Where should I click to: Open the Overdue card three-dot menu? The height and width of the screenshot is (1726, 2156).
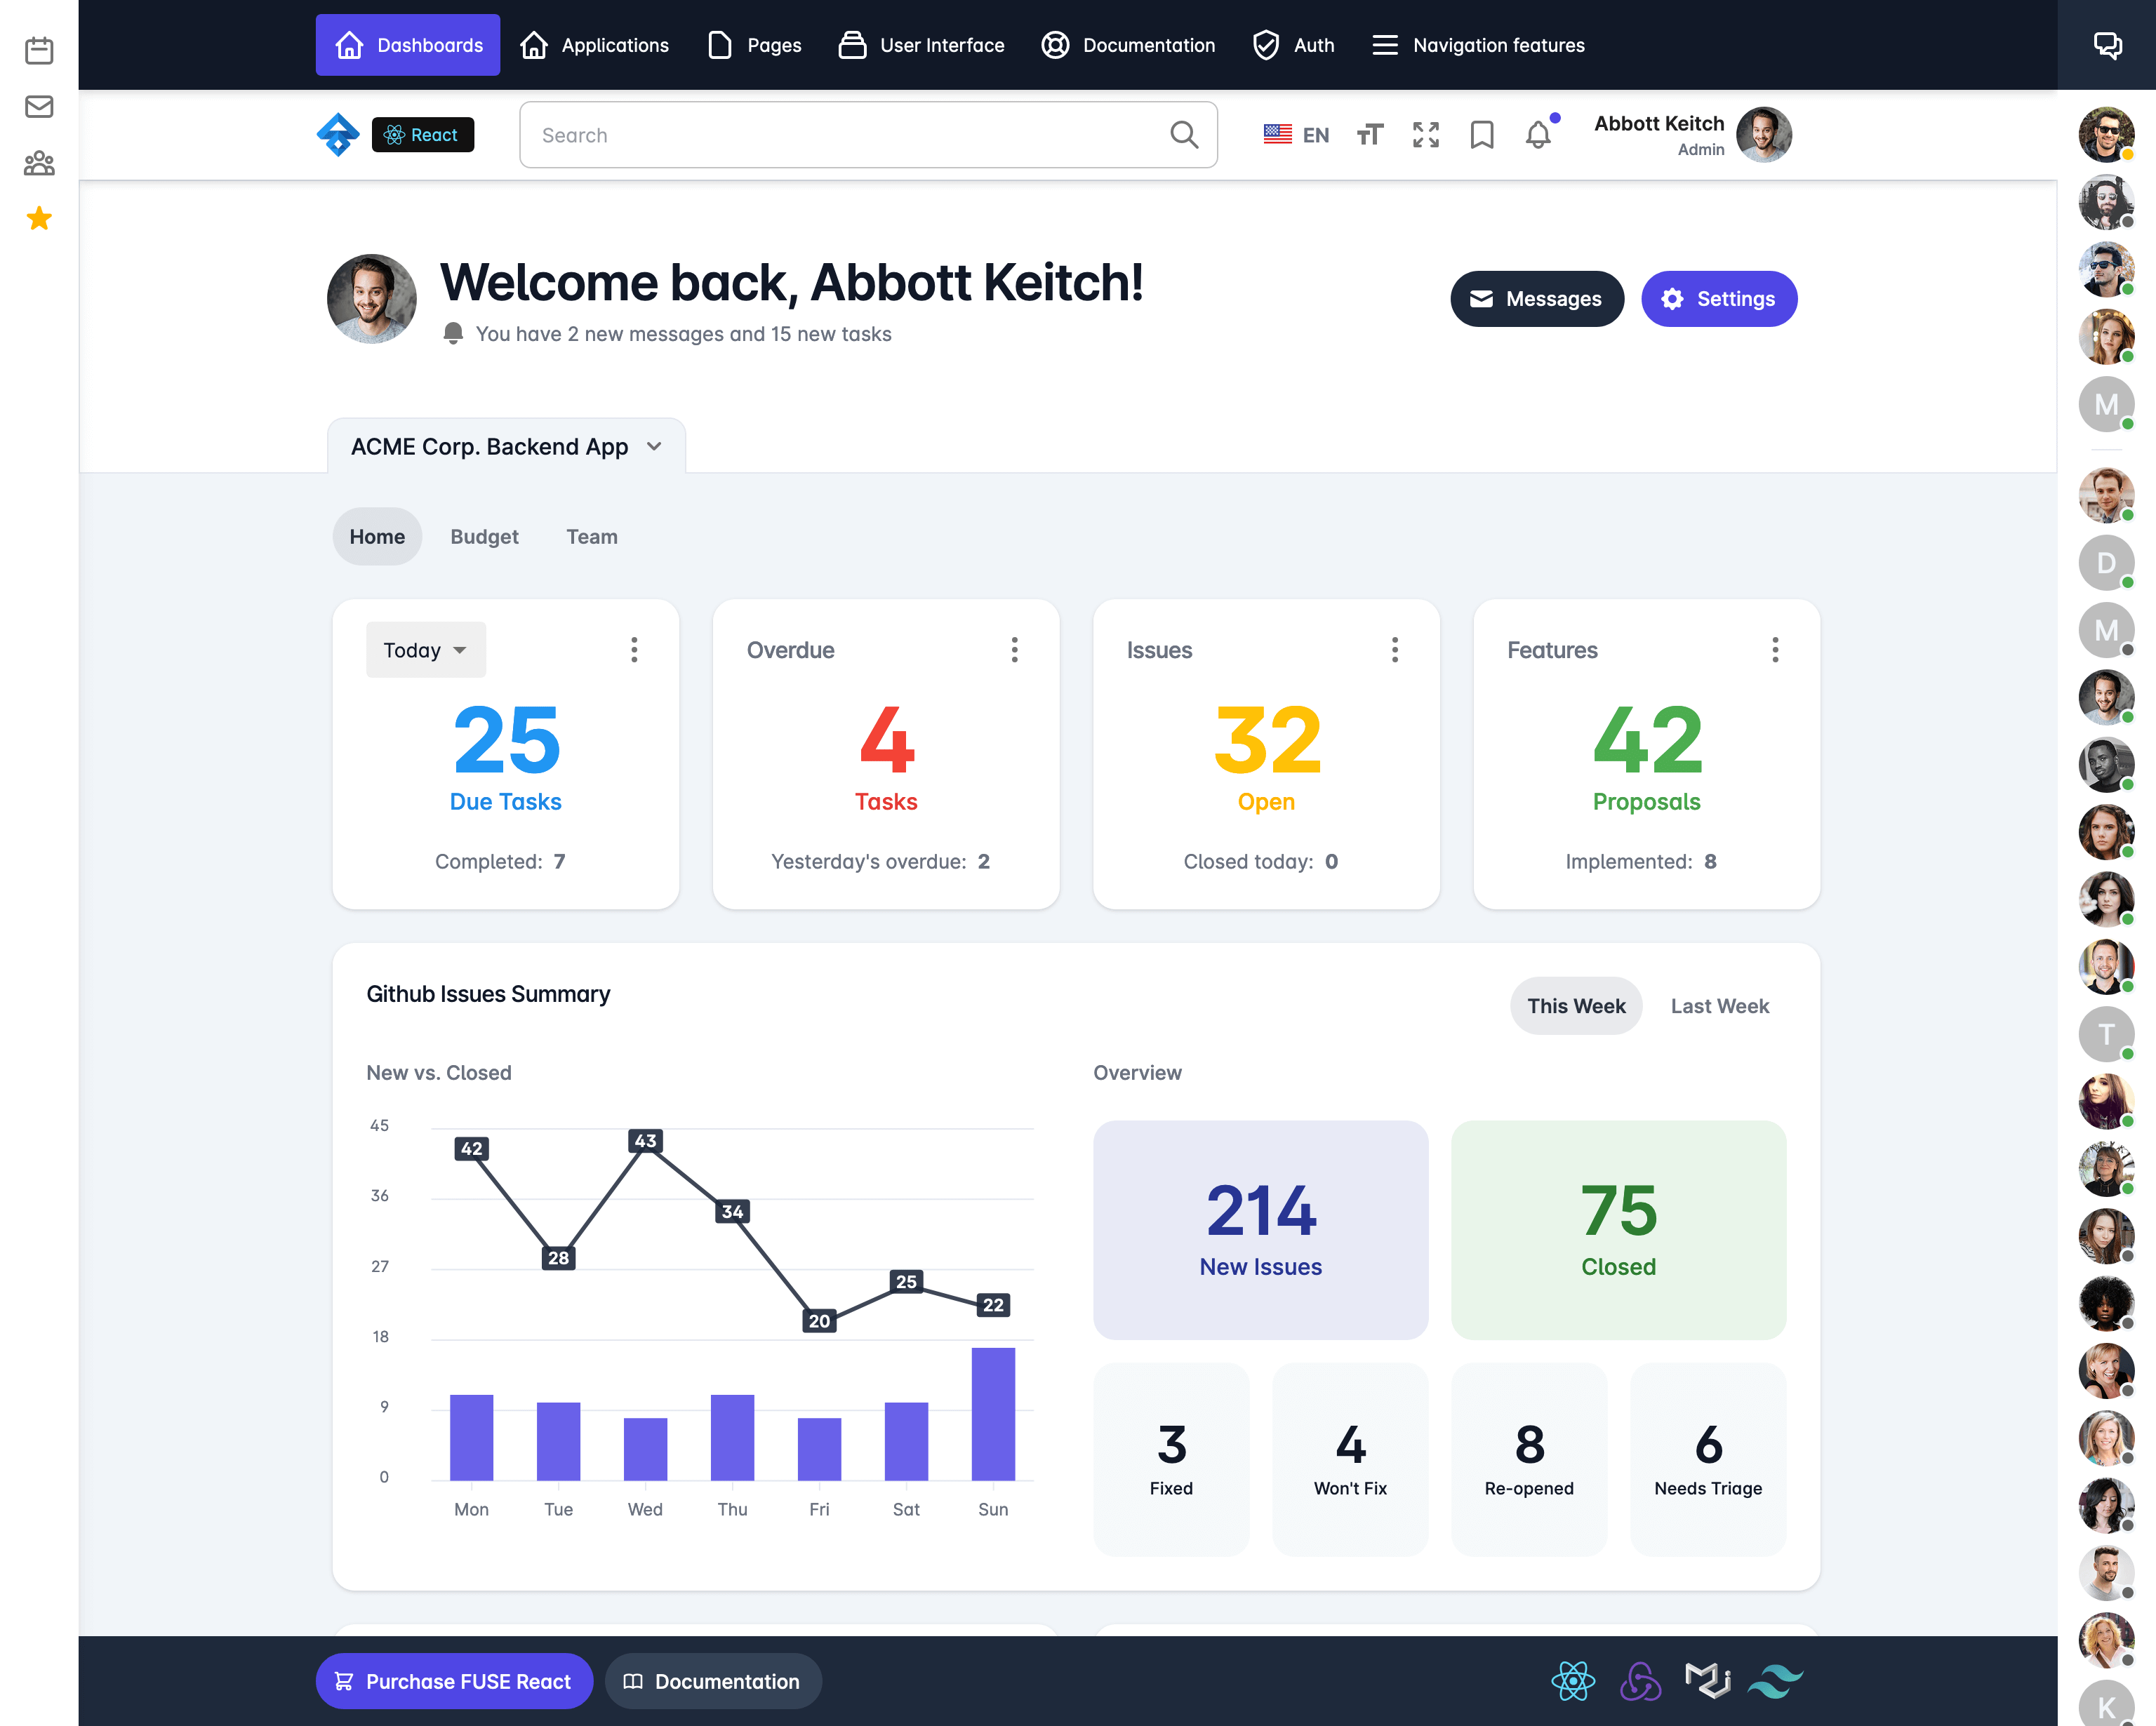tap(1014, 650)
